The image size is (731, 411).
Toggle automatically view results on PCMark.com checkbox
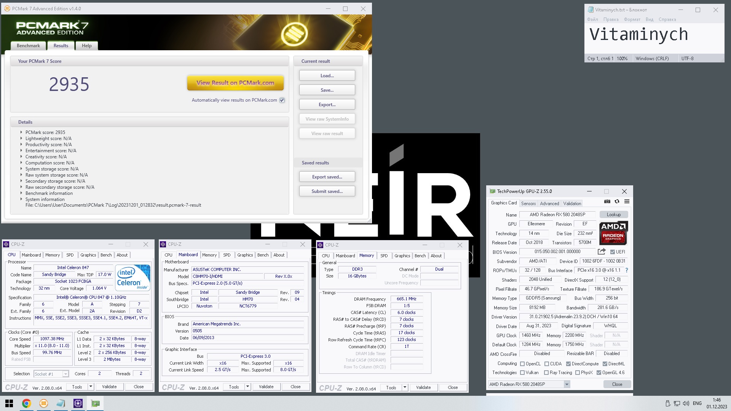tap(282, 100)
